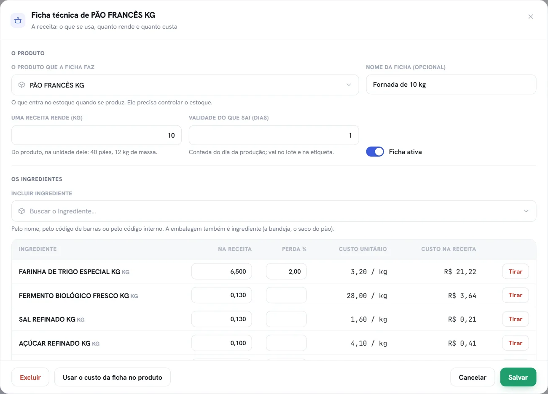Focus the Buscar o ingrediente search box
Image resolution: width=548 pixels, height=394 pixels.
[274, 211]
